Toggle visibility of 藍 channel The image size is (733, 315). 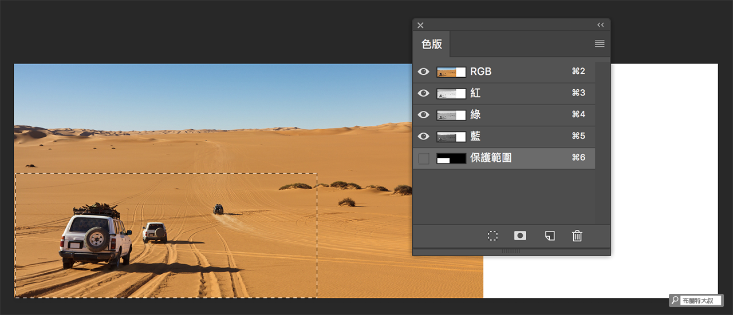424,136
